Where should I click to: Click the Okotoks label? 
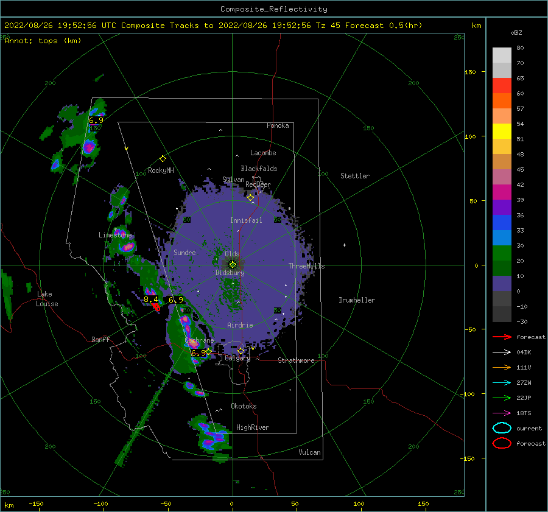point(244,406)
